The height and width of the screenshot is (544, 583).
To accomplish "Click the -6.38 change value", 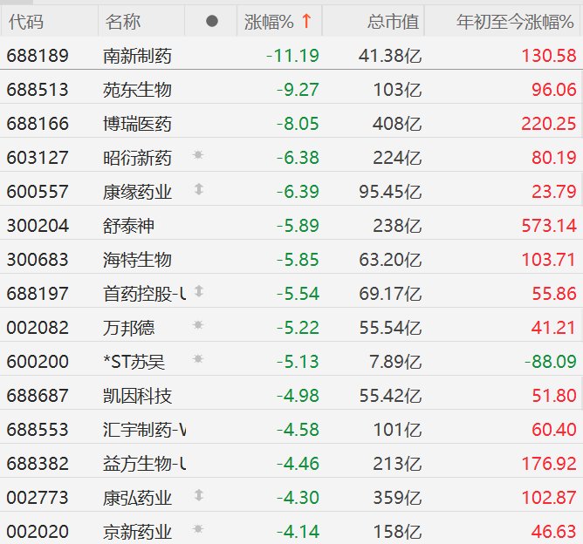I will pos(298,158).
